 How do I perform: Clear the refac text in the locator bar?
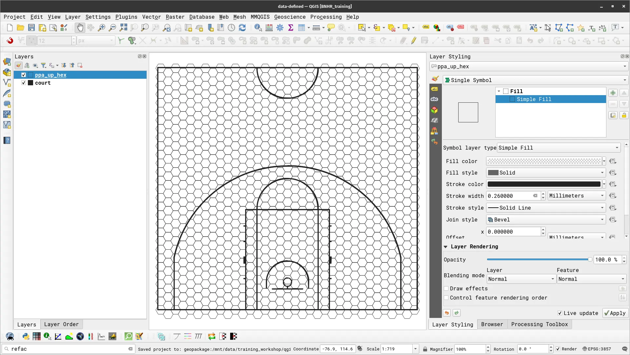tap(131, 349)
